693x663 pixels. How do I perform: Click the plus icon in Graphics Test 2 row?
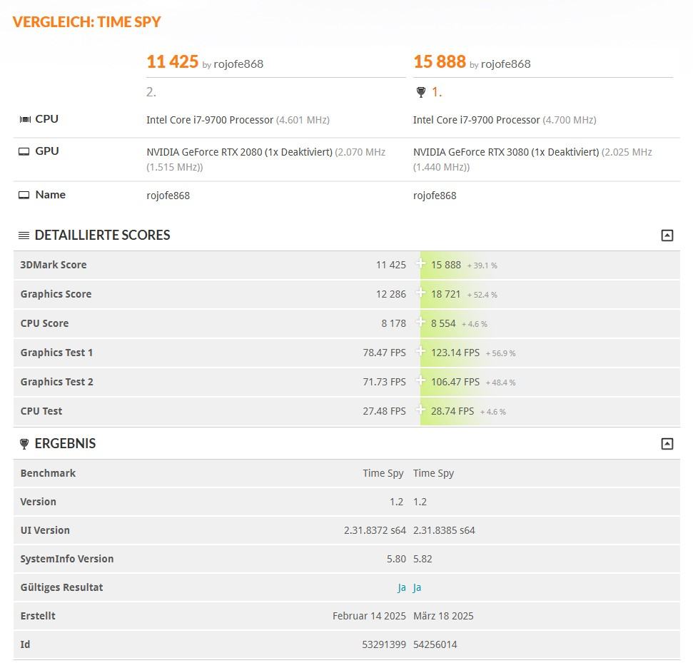coord(420,380)
